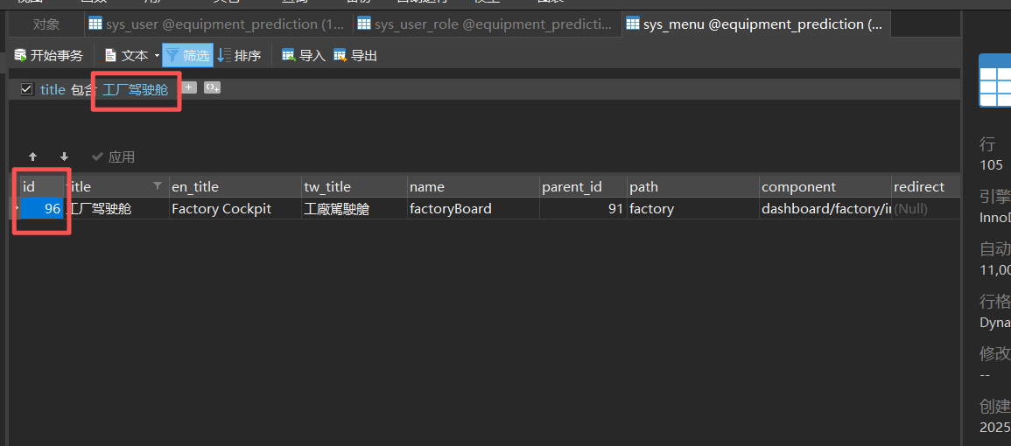Select the component cell 'dashboard/factory/...'
The height and width of the screenshot is (446, 1011).
[x=825, y=209]
